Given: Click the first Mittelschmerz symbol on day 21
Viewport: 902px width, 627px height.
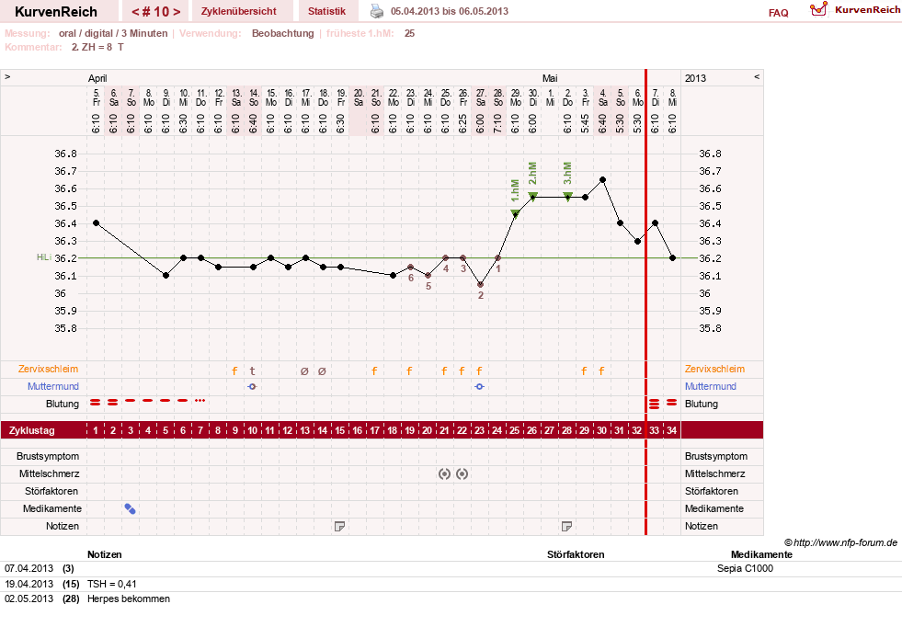Looking at the screenshot, I should [x=444, y=473].
